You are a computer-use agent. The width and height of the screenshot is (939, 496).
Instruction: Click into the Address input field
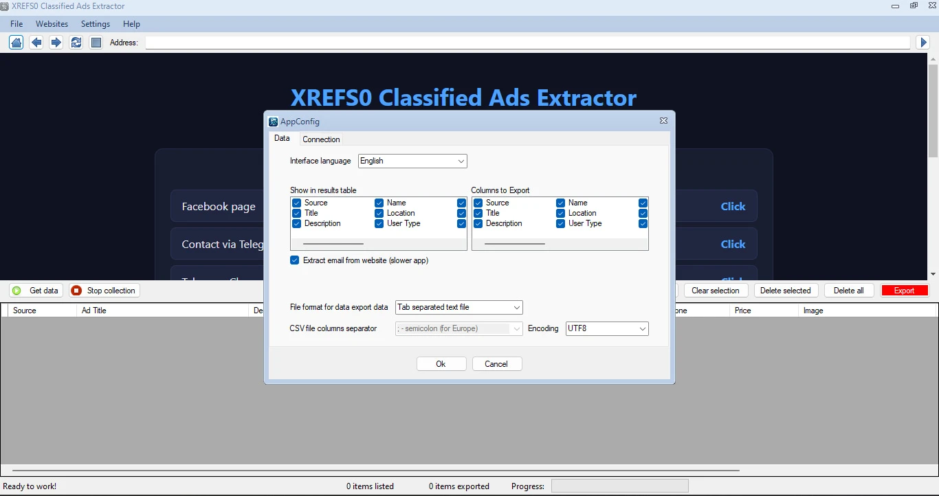click(x=528, y=43)
